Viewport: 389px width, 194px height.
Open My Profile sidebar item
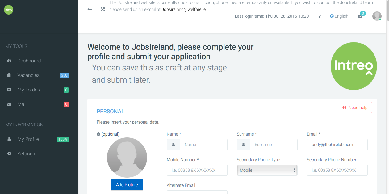coord(28,139)
